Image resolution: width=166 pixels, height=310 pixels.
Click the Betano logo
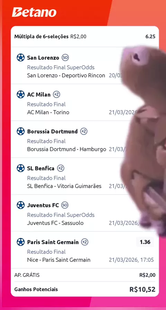point(34,12)
